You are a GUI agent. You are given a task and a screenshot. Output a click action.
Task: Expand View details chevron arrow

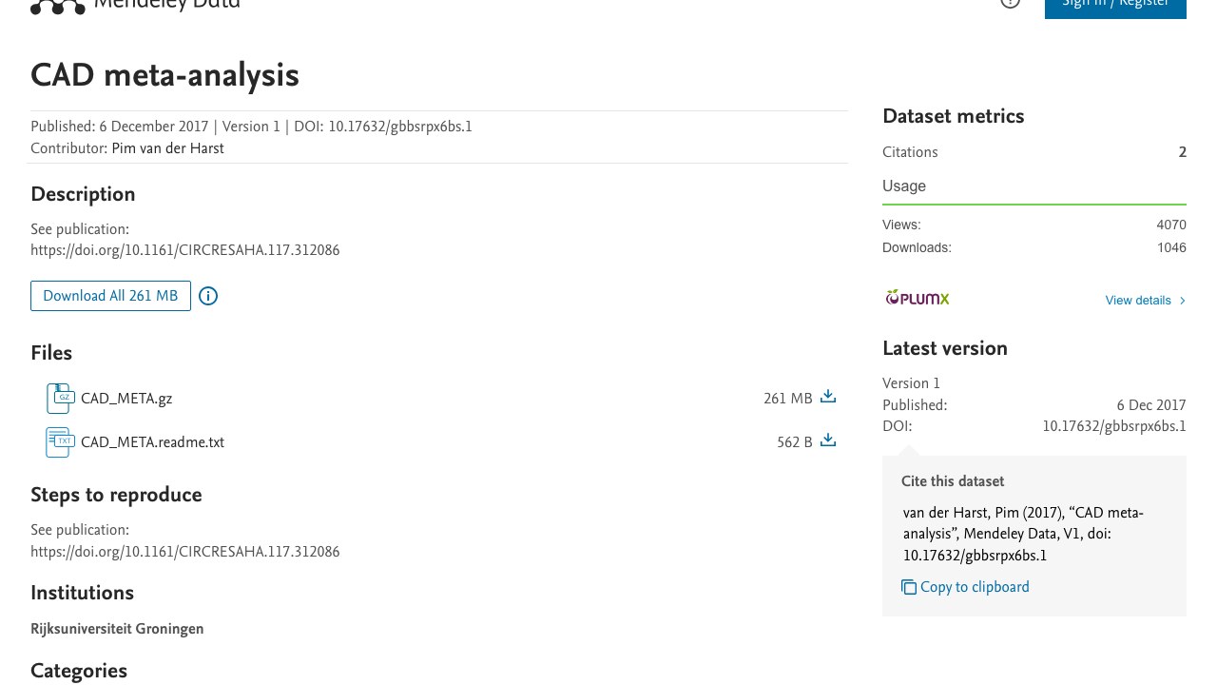click(x=1183, y=301)
